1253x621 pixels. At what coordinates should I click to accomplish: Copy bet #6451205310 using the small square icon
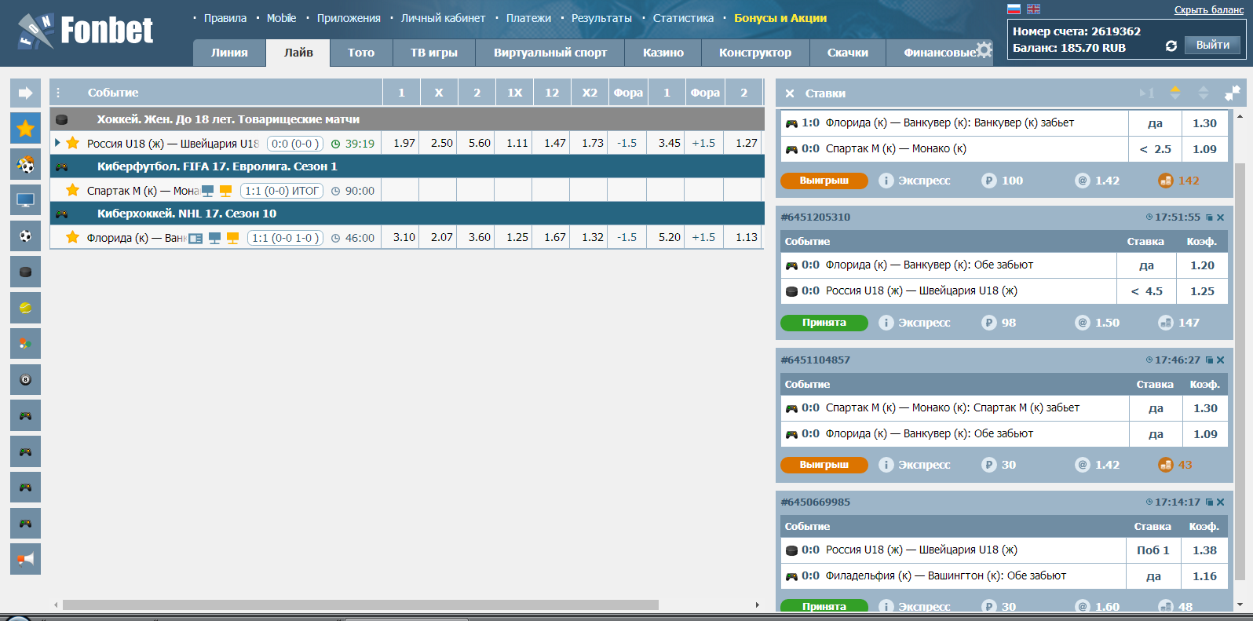(1210, 217)
